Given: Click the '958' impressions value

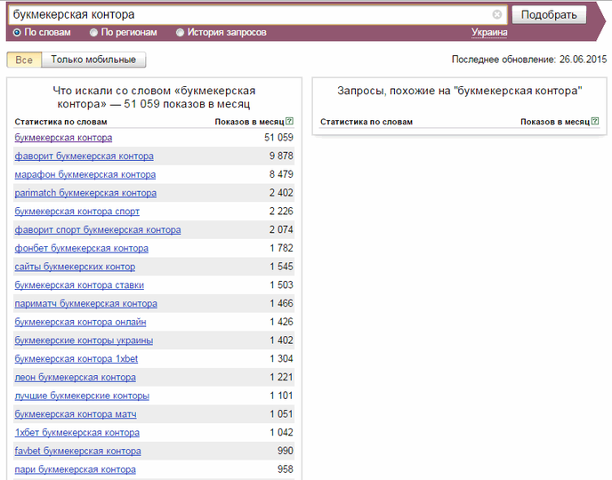Looking at the screenshot, I should point(286,469).
